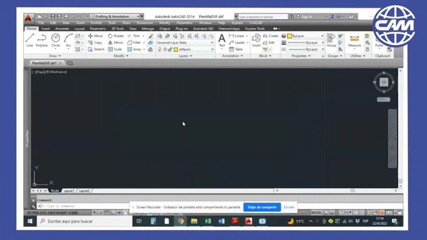Choose the Array tool

[x=134, y=49]
